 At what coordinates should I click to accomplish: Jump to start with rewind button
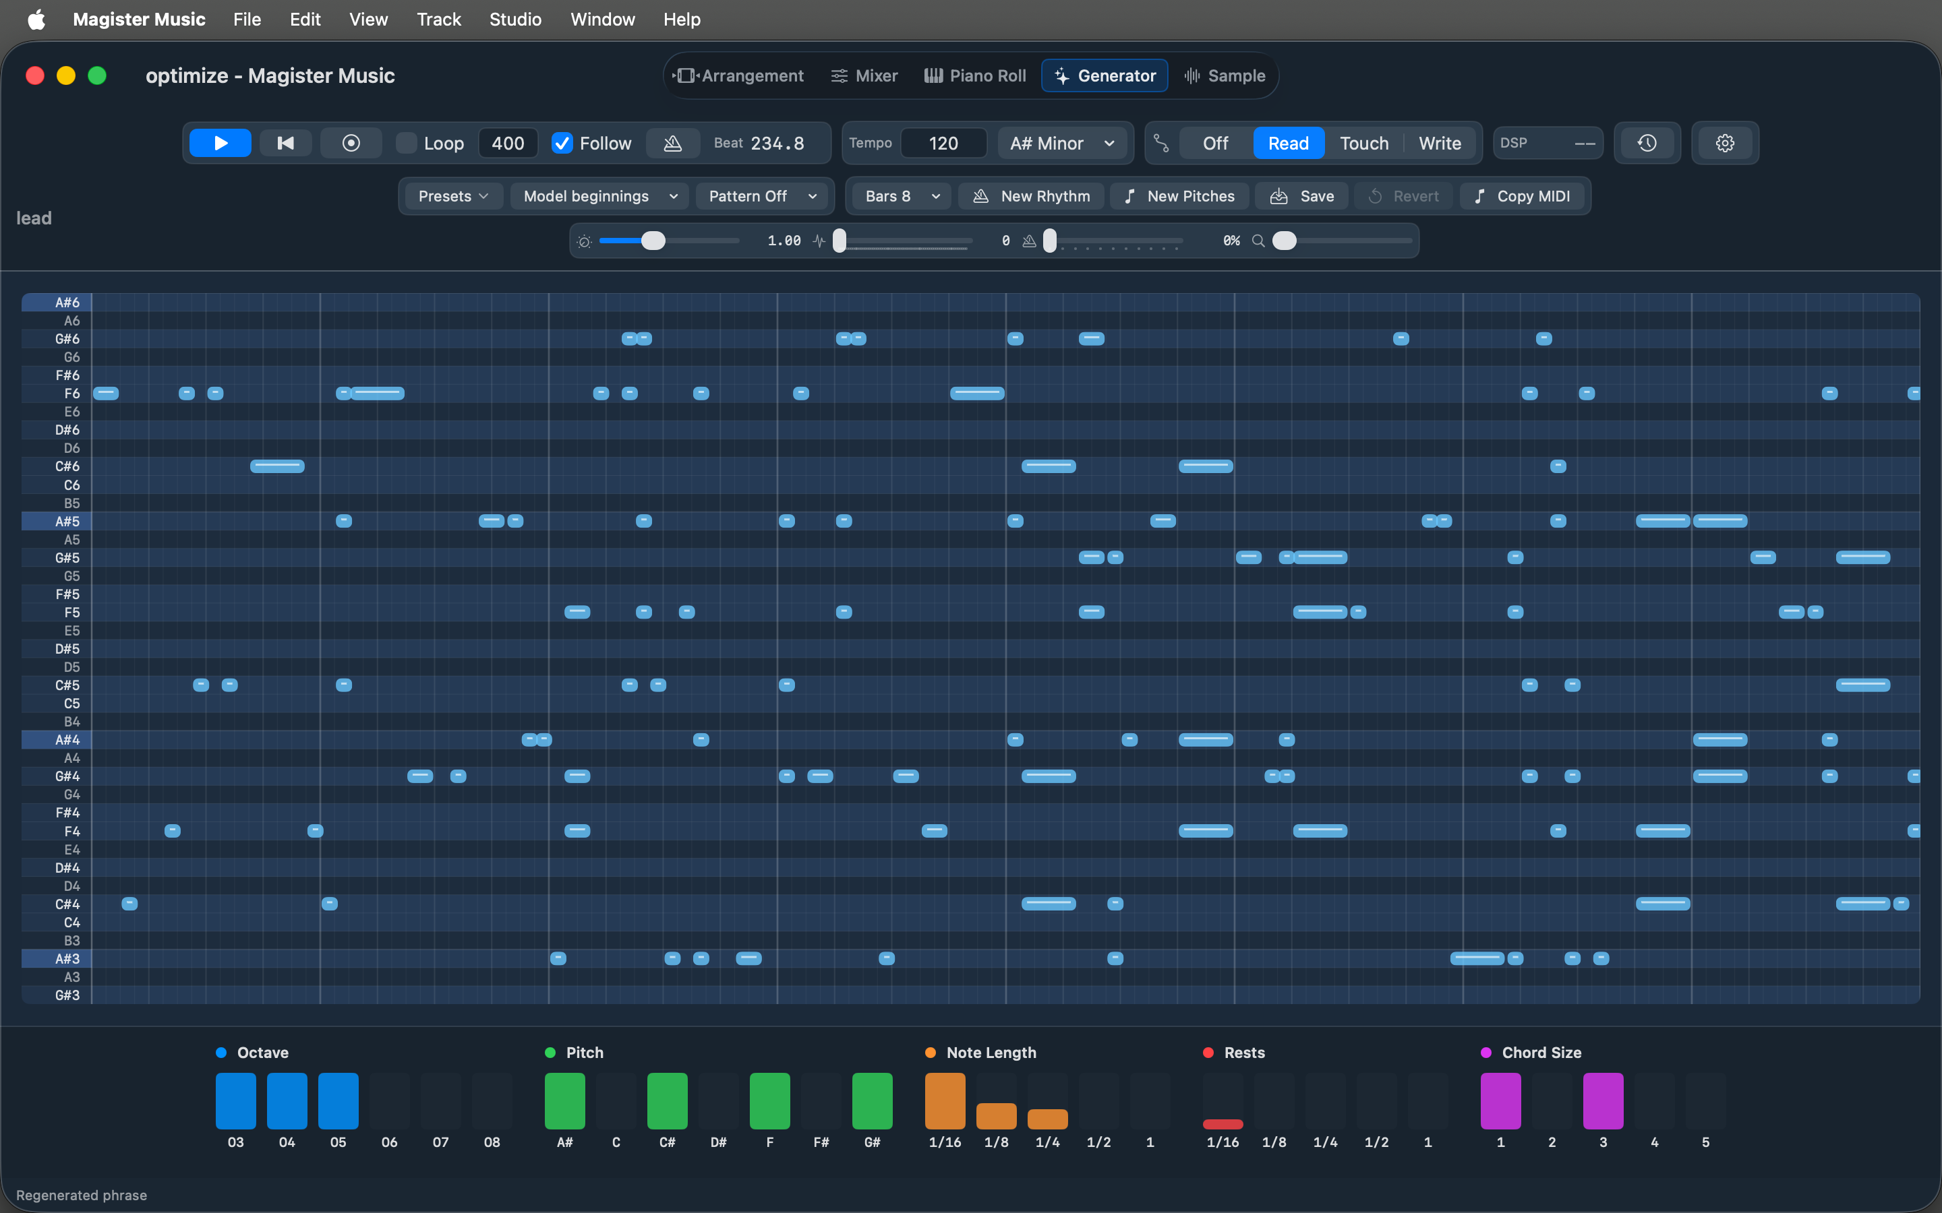[x=285, y=143]
